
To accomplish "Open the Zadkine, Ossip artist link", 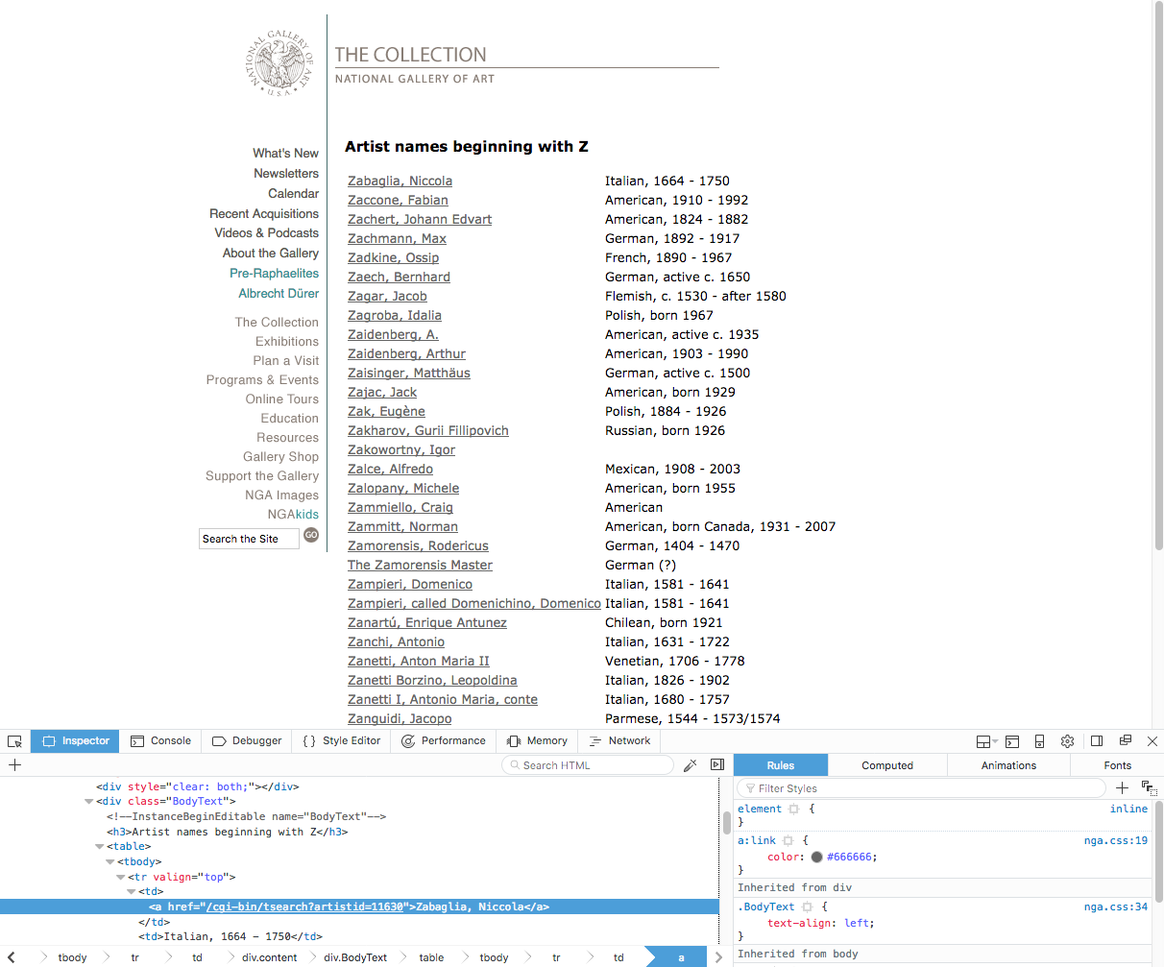I will click(393, 257).
